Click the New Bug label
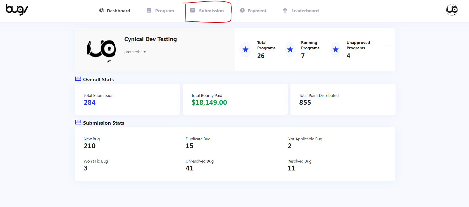 (92, 139)
